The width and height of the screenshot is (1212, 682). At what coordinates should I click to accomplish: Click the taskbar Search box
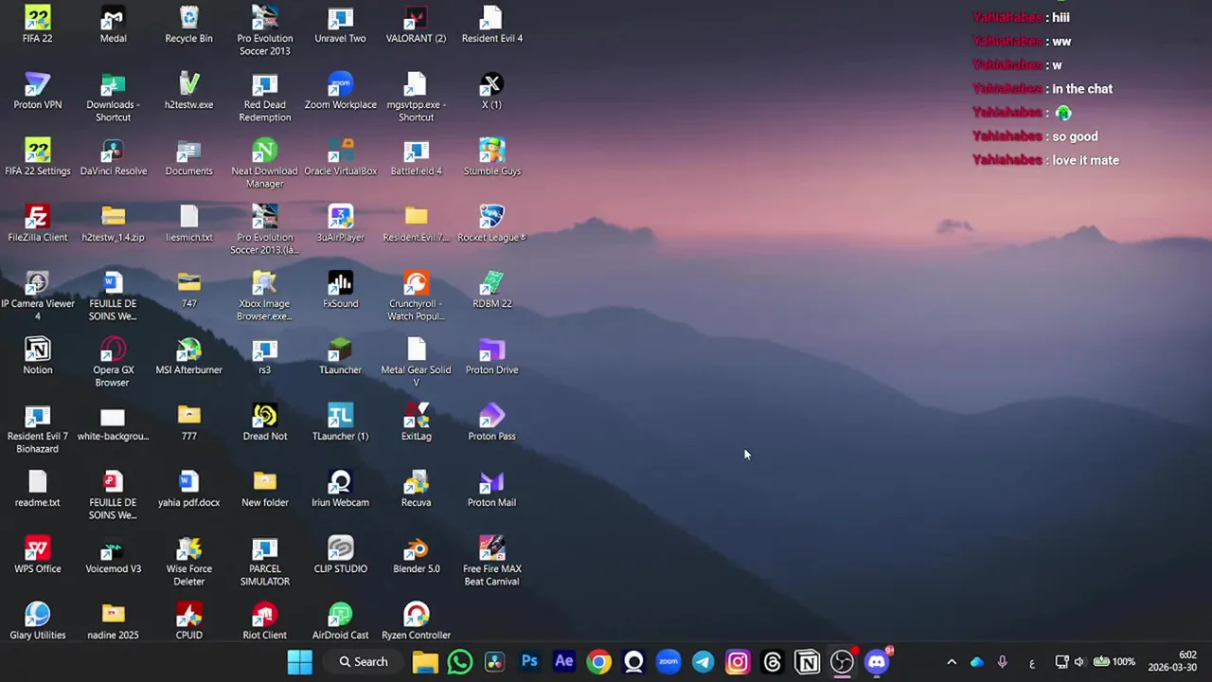pos(364,662)
